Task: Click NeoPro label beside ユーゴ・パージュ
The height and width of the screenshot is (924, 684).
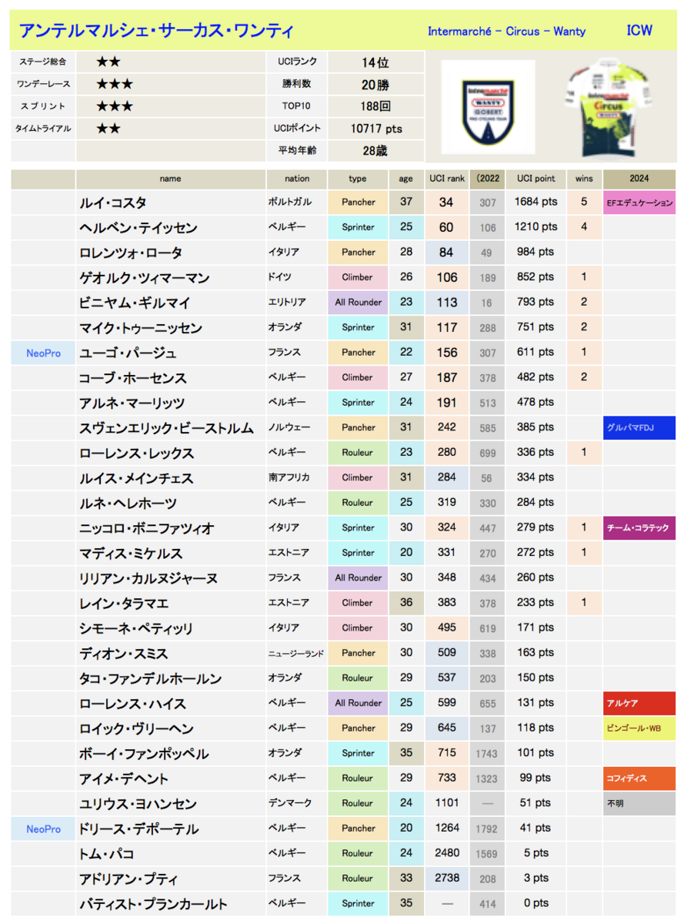Action: [x=43, y=353]
